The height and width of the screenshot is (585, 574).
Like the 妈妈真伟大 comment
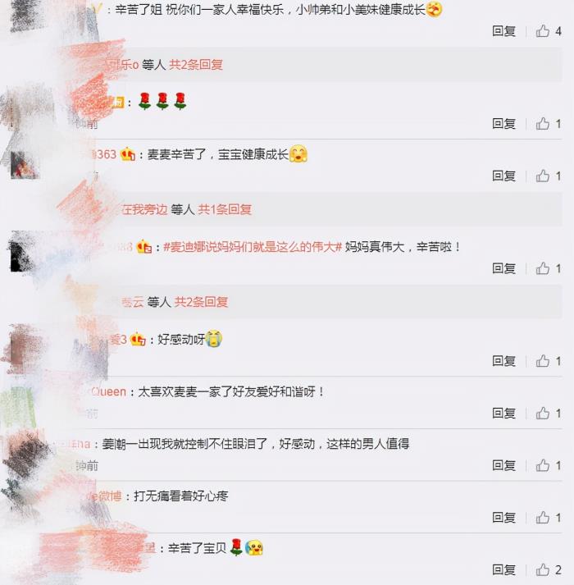coord(549,268)
